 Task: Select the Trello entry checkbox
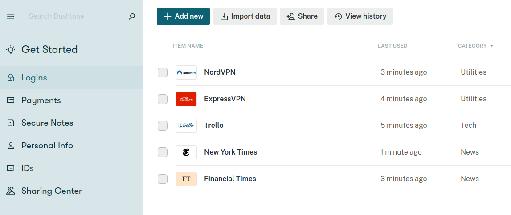click(x=163, y=126)
